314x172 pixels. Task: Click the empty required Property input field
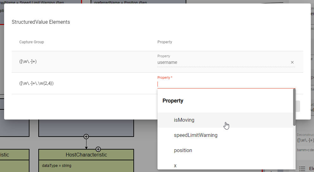[226, 84]
